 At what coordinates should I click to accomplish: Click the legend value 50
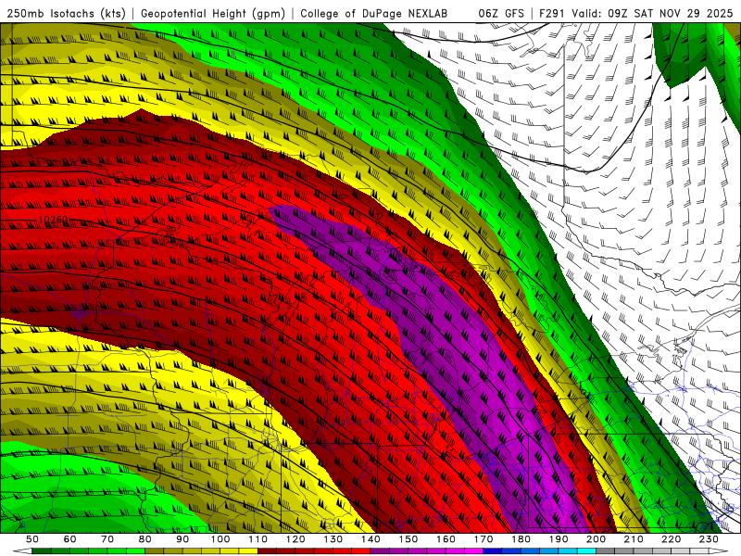32,539
